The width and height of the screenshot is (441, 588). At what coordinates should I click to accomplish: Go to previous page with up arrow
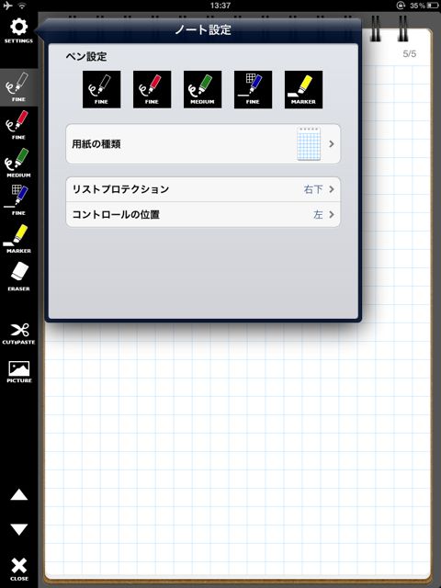click(x=18, y=495)
